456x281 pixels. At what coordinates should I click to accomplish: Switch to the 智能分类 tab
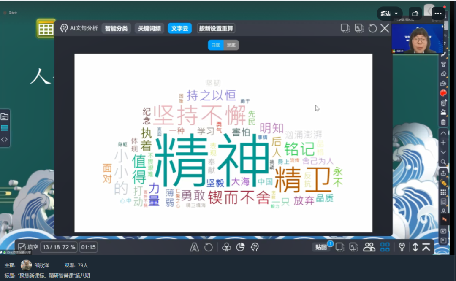116,28
